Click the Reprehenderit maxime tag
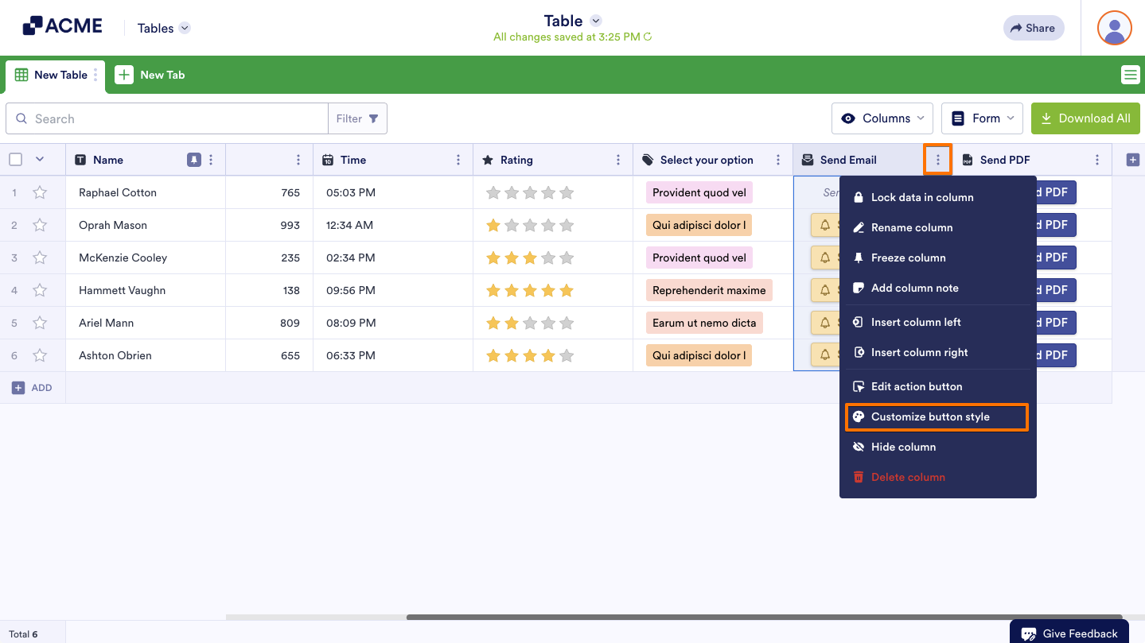Image resolution: width=1145 pixels, height=643 pixels. (709, 290)
